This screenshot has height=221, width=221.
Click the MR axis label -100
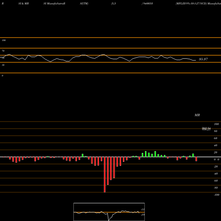click(217, 195)
